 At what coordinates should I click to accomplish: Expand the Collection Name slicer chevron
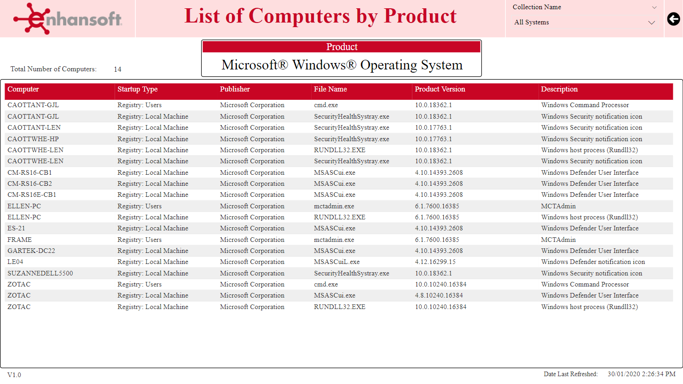(654, 7)
